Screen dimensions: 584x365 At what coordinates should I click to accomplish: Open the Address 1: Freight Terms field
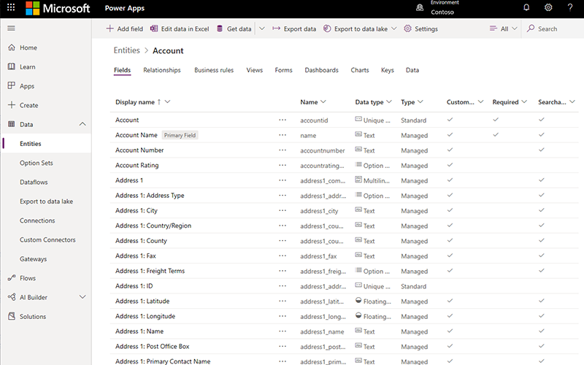point(150,271)
